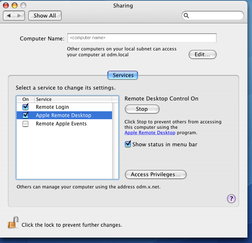This screenshot has width=252, height=243.
Task: Zoom the Sharing window with the grey button
Action: tap(23, 5)
